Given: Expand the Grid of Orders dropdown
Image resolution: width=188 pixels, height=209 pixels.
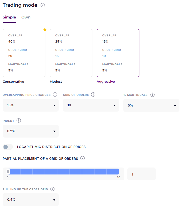Looking at the screenshot, I should click(x=91, y=105).
